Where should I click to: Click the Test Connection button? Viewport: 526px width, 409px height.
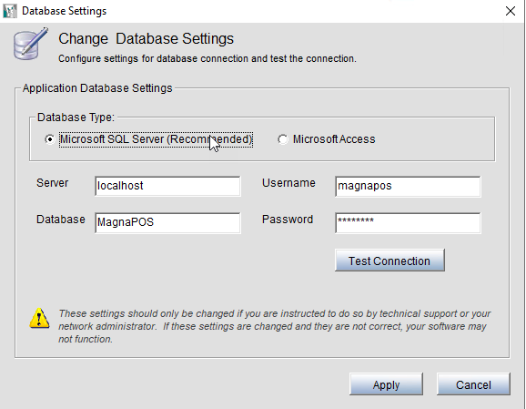tap(389, 261)
